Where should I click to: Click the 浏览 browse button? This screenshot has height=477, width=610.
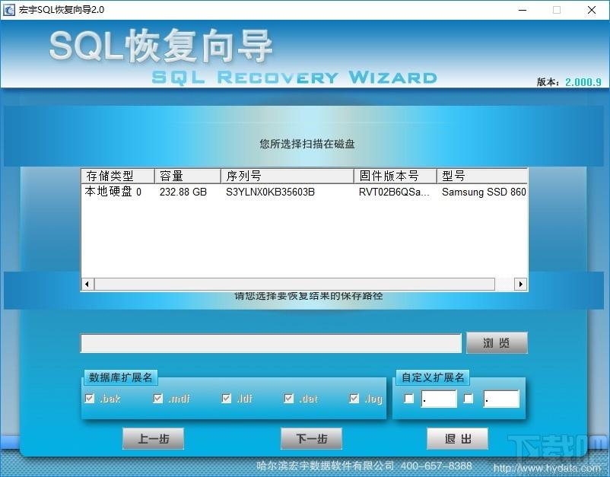click(x=497, y=343)
